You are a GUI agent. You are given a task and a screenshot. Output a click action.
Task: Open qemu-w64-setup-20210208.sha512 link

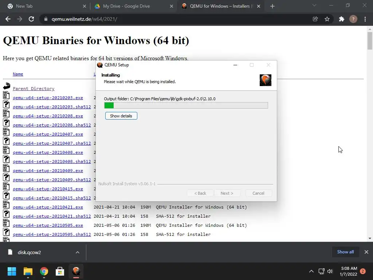tap(52, 125)
